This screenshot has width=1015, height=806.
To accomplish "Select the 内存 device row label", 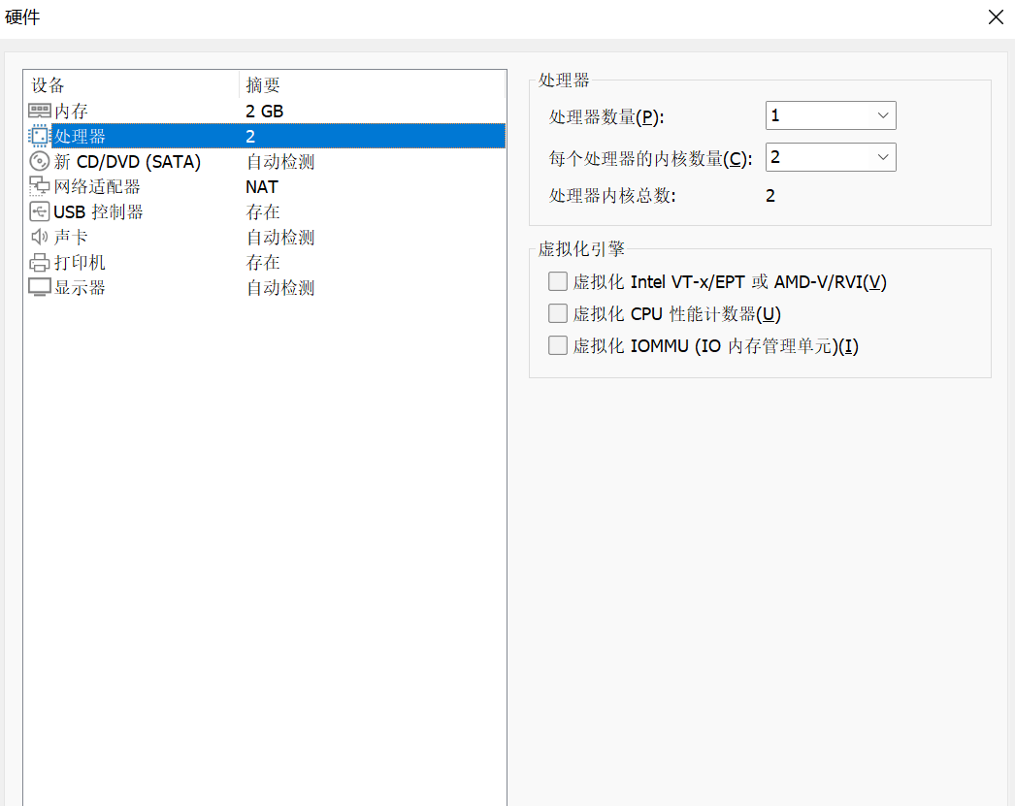I will tap(71, 112).
